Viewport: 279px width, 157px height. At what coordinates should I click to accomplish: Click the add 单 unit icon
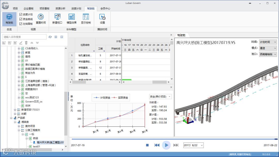click(15, 43)
